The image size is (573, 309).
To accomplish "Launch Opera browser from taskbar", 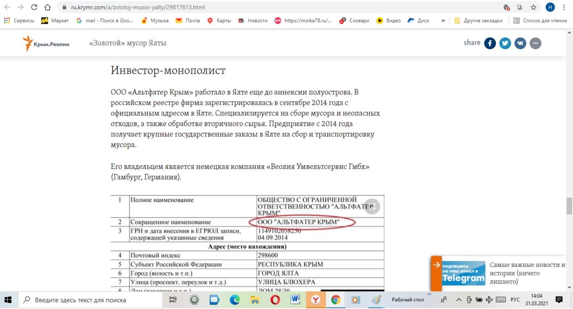I will [x=275, y=300].
